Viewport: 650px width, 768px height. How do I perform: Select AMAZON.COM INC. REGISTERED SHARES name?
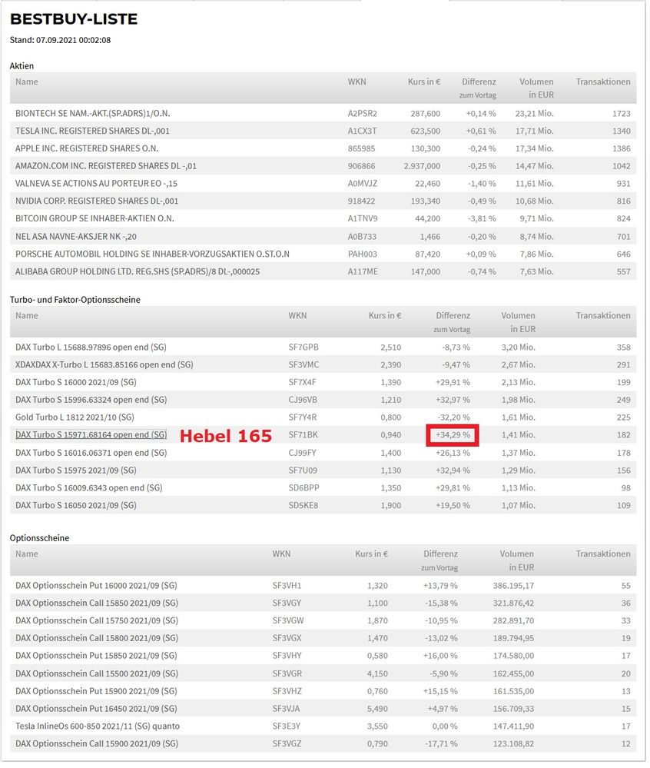pos(106,167)
